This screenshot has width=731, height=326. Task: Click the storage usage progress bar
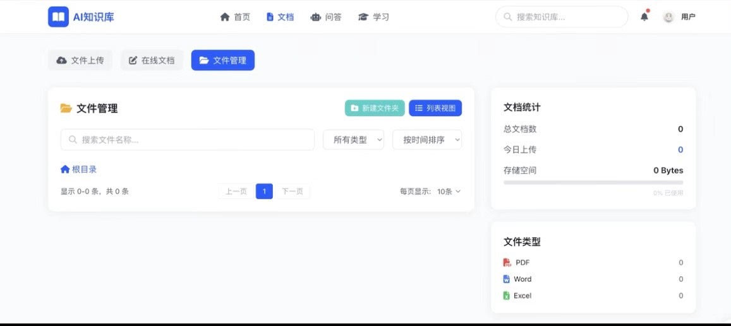tap(593, 183)
